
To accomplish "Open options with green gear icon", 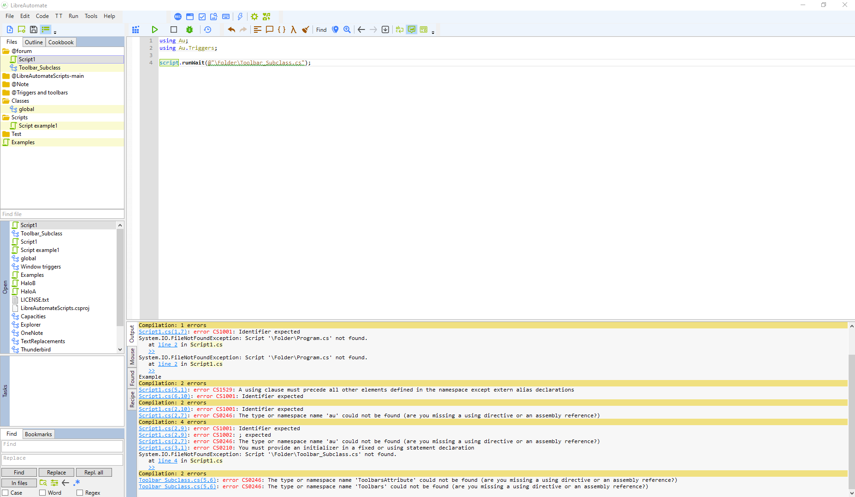I will 254,17.
